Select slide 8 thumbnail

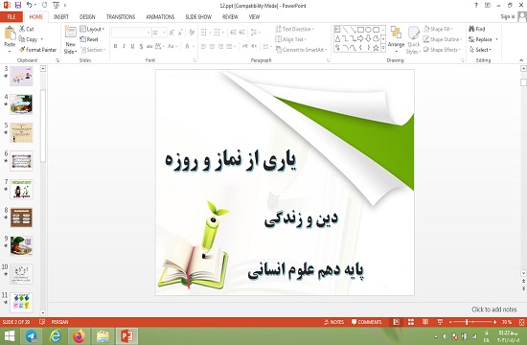(x=21, y=218)
